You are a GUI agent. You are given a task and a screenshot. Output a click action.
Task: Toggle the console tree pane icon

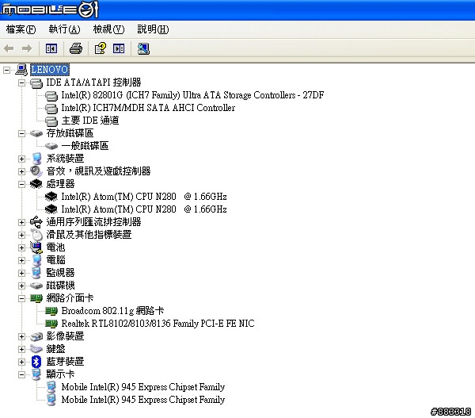coord(51,48)
